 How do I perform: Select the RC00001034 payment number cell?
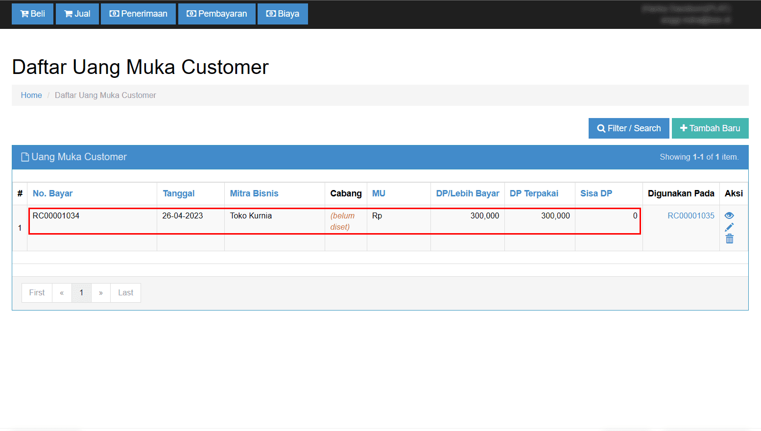pos(92,228)
